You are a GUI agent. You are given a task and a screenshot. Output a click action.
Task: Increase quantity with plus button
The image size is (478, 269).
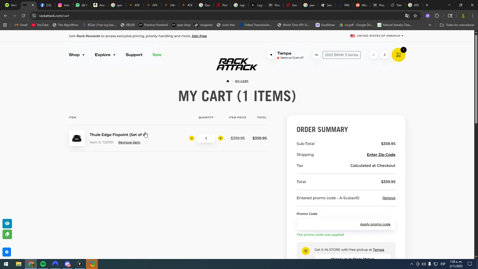tap(221, 138)
